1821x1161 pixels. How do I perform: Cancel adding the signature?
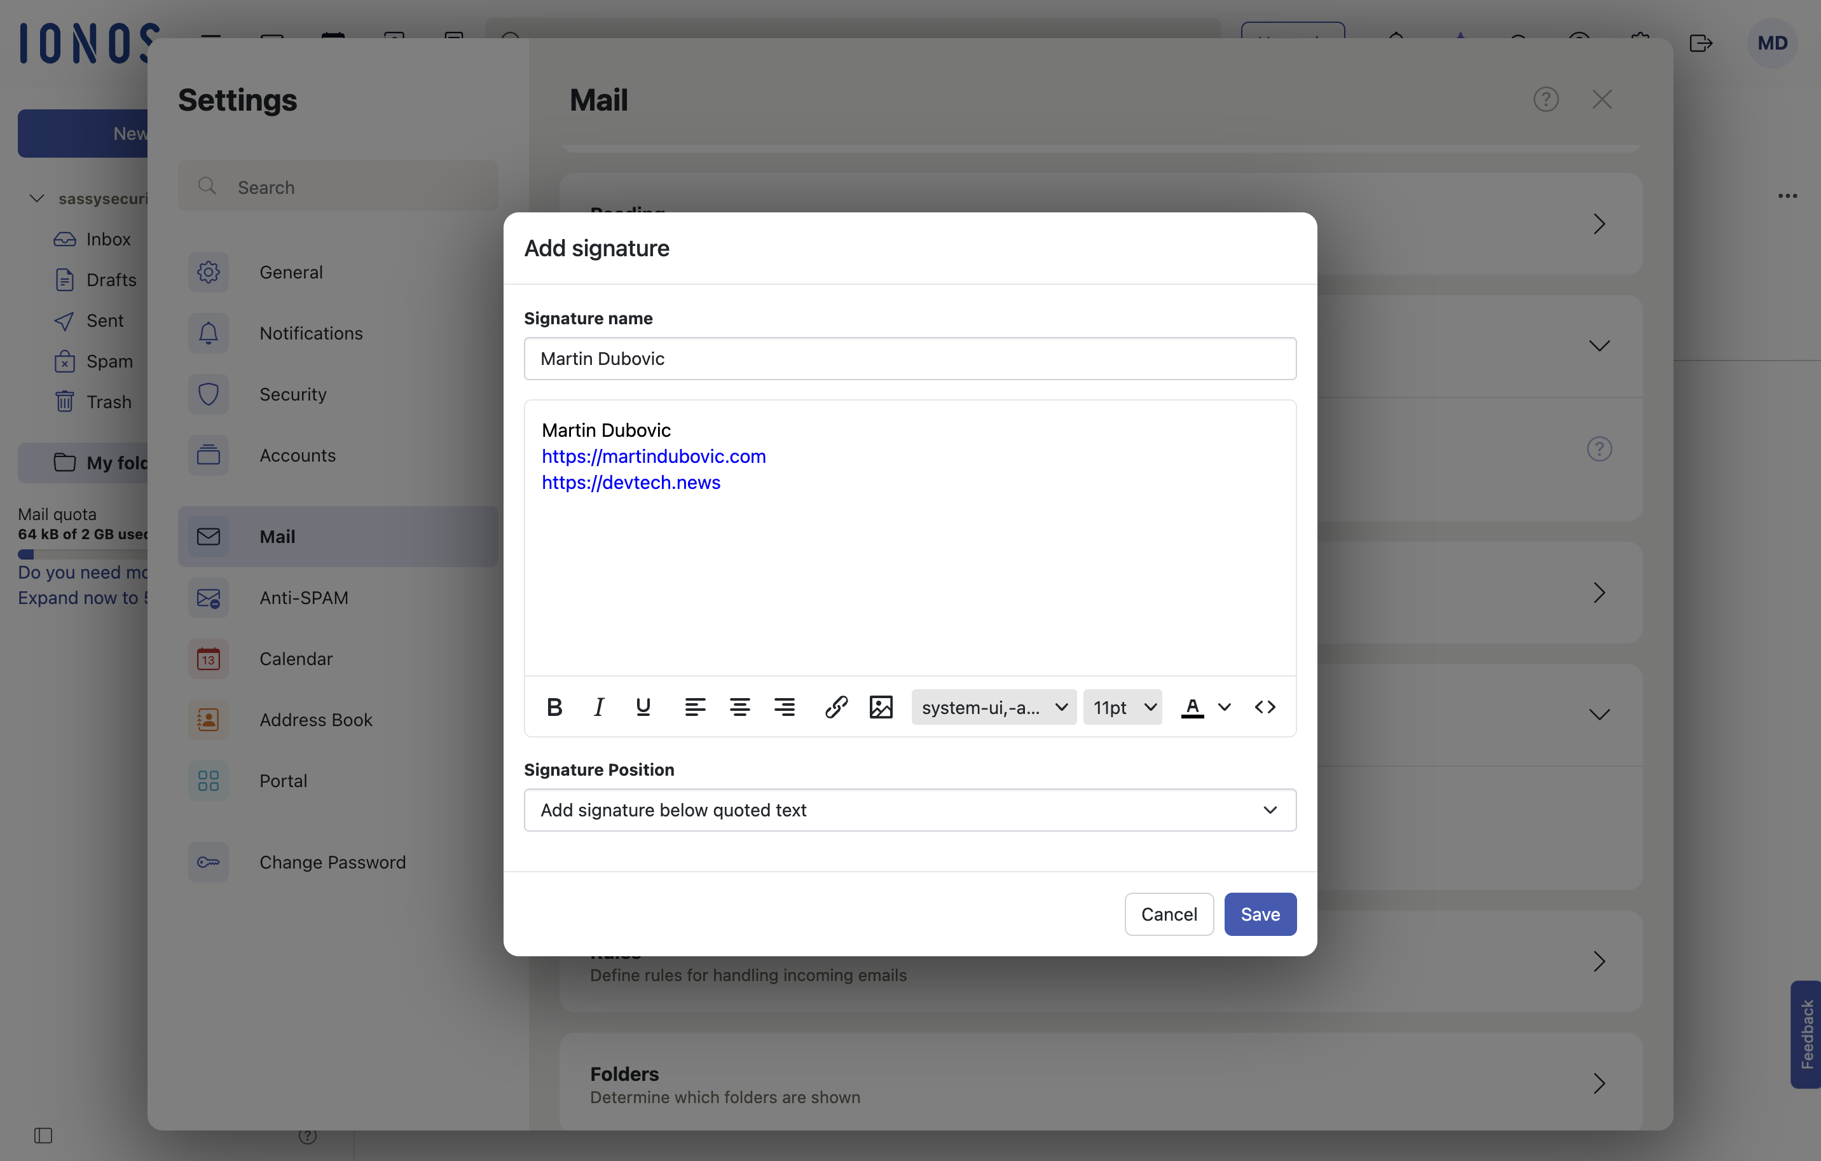pyautogui.click(x=1169, y=914)
